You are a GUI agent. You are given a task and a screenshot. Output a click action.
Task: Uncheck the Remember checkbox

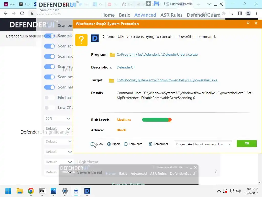150,144
